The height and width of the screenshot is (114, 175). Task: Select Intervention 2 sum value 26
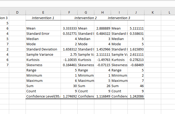pos(108,86)
